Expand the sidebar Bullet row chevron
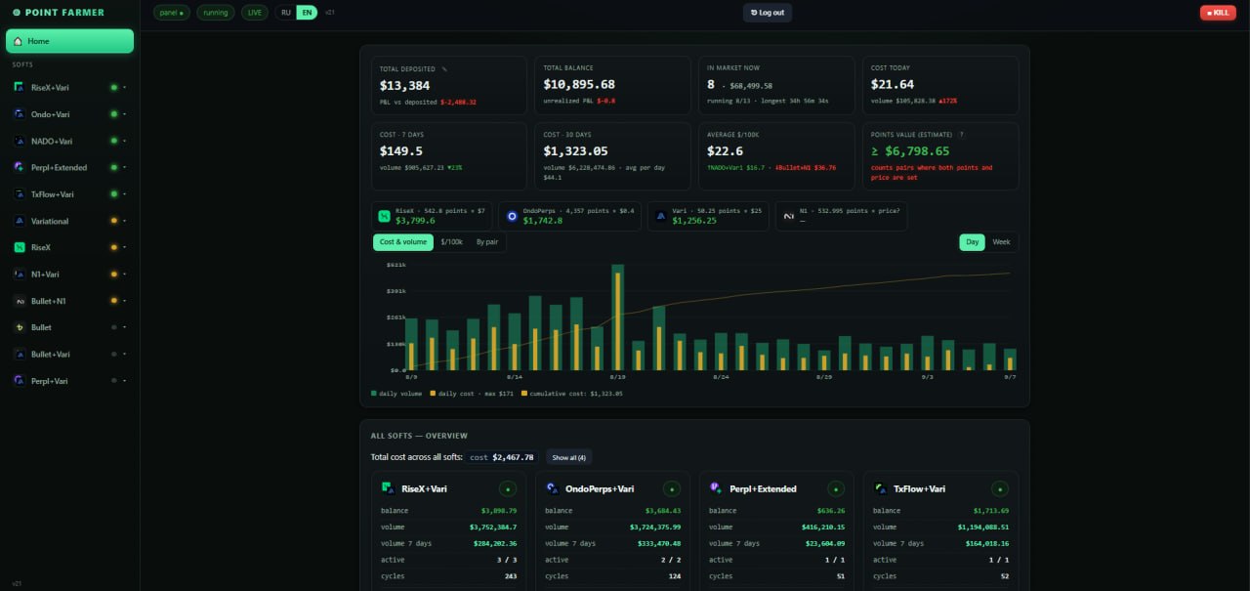This screenshot has width=1250, height=591. 125,327
